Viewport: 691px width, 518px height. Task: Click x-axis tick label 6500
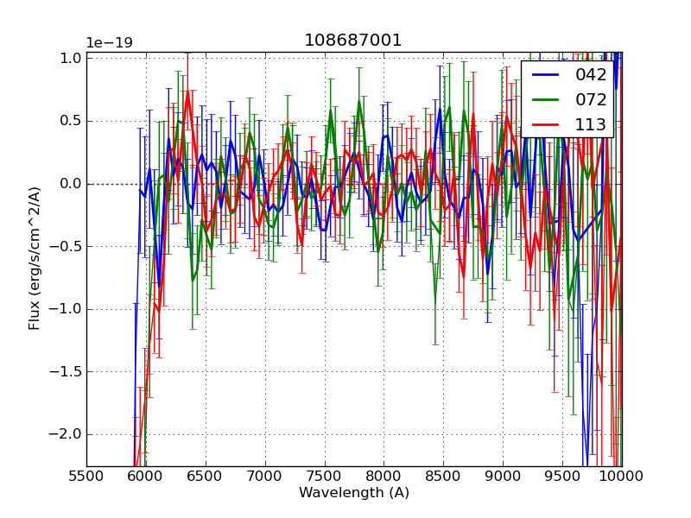[206, 475]
